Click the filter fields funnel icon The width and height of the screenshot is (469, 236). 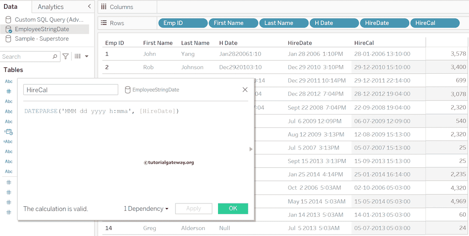click(65, 56)
